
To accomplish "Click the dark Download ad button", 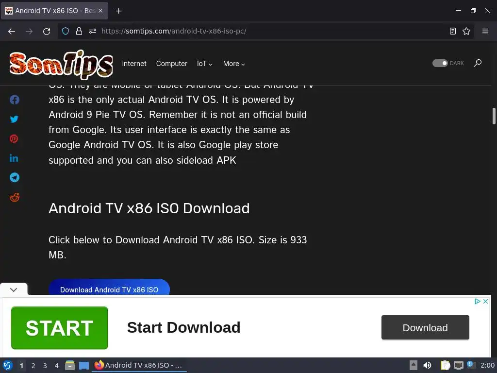I will [x=425, y=327].
